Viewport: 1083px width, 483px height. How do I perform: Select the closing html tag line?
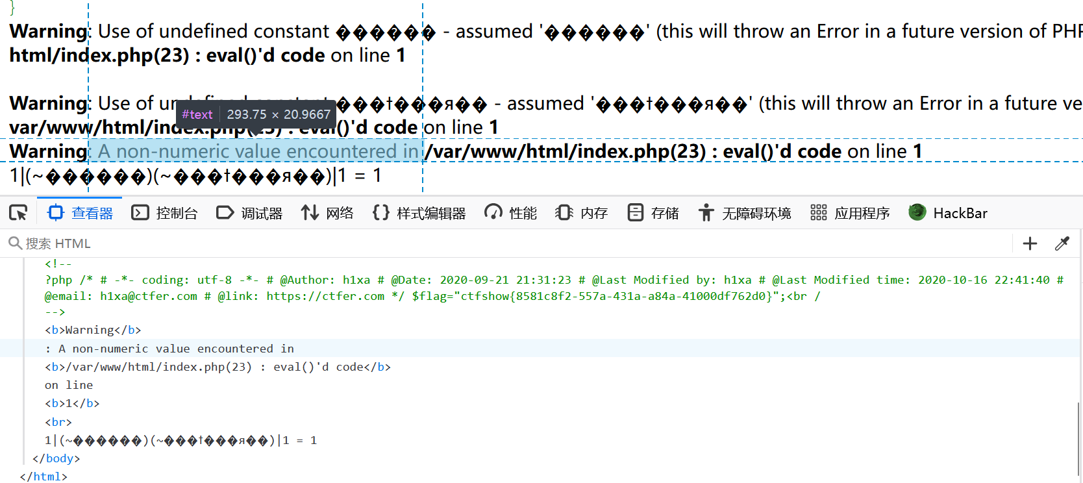(44, 477)
